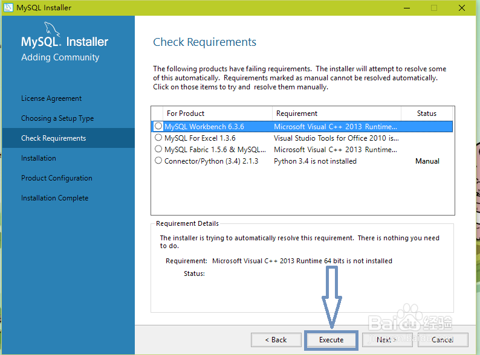Click the MySQL Fabric 1.5.6 & MySQL... row text
Image resolution: width=480 pixels, height=355 pixels.
(x=215, y=150)
